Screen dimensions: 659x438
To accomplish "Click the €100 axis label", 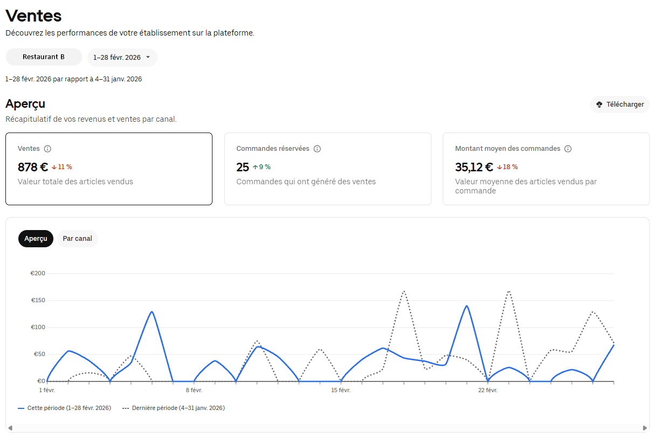I will 38,328.
